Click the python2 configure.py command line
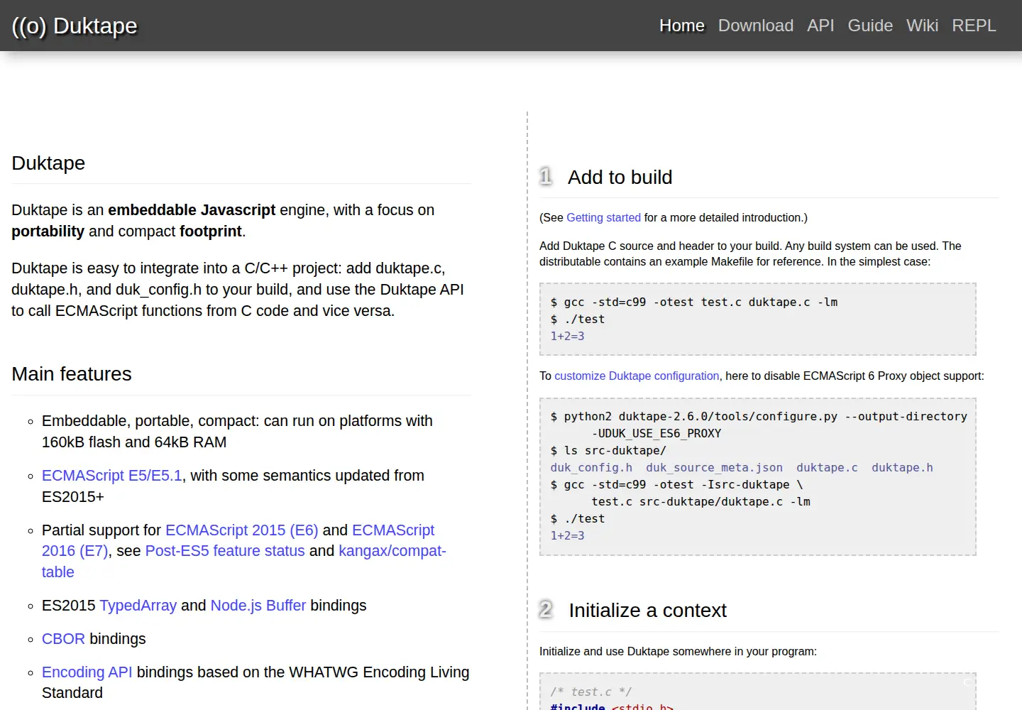Screen dimensions: 1022x710 point(759,417)
